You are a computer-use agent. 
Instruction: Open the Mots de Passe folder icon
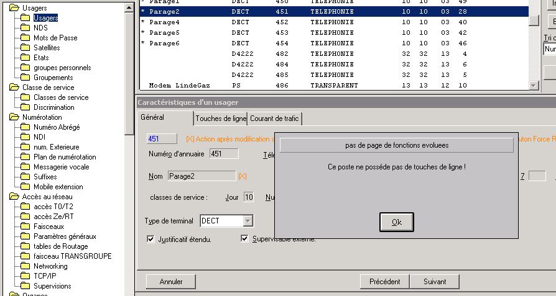click(25, 37)
